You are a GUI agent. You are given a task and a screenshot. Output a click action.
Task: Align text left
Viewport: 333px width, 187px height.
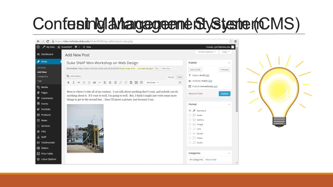tap(105, 82)
